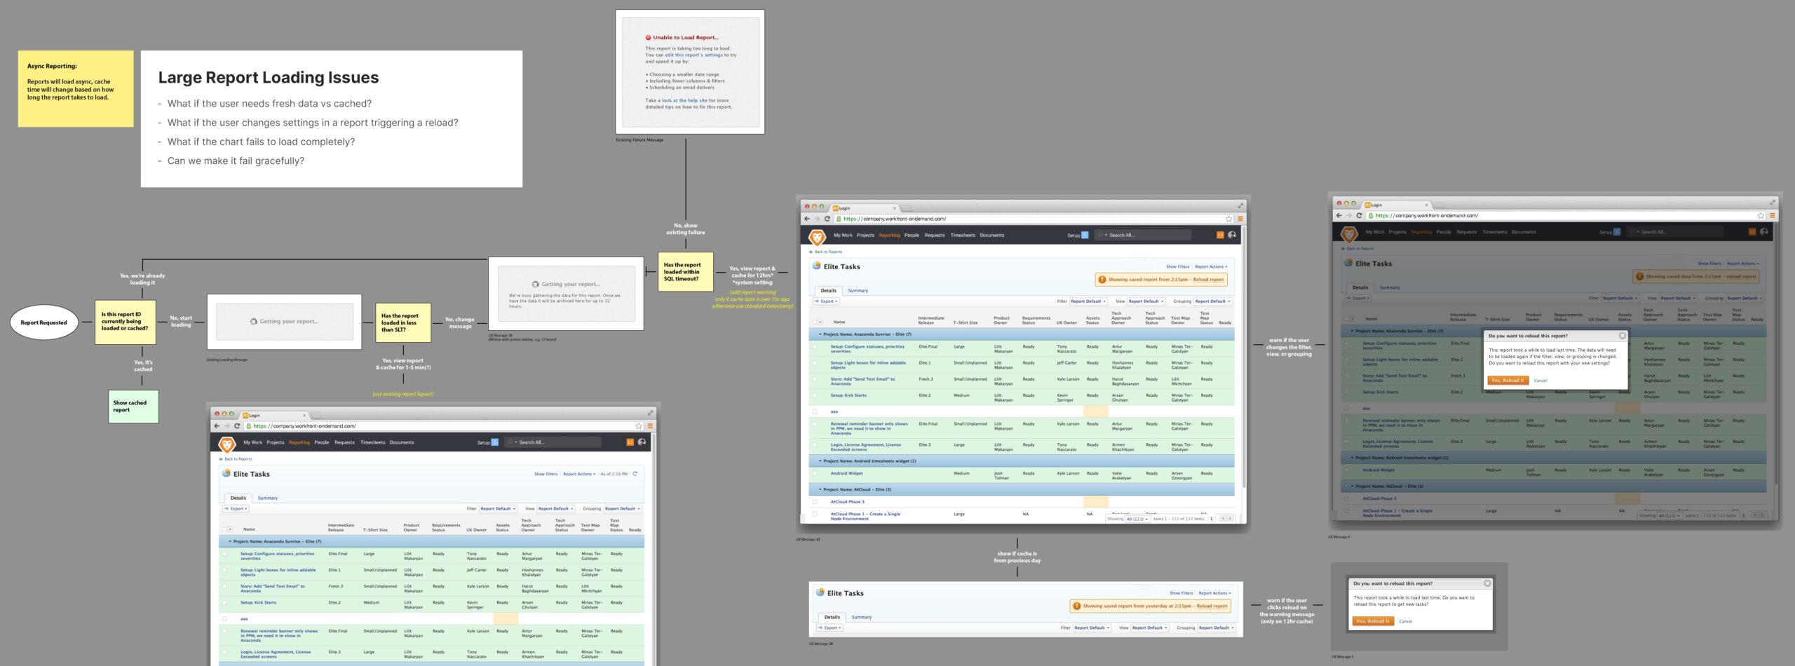This screenshot has height=666, width=1795.
Task: Open 'All (111)' showing dropdown in the 'Reload report' banner window
Action: pyautogui.click(x=1137, y=519)
